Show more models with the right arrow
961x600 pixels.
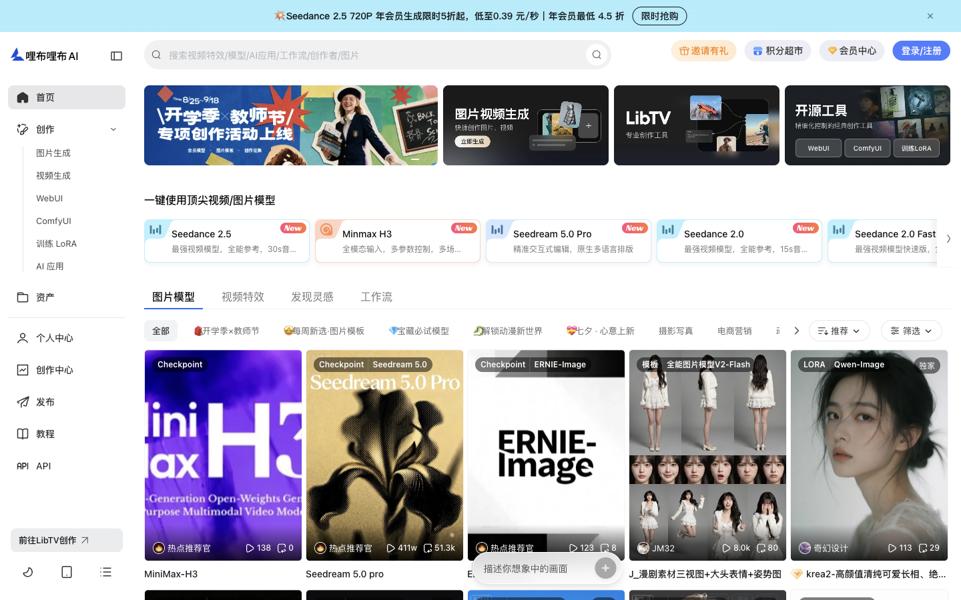click(948, 239)
